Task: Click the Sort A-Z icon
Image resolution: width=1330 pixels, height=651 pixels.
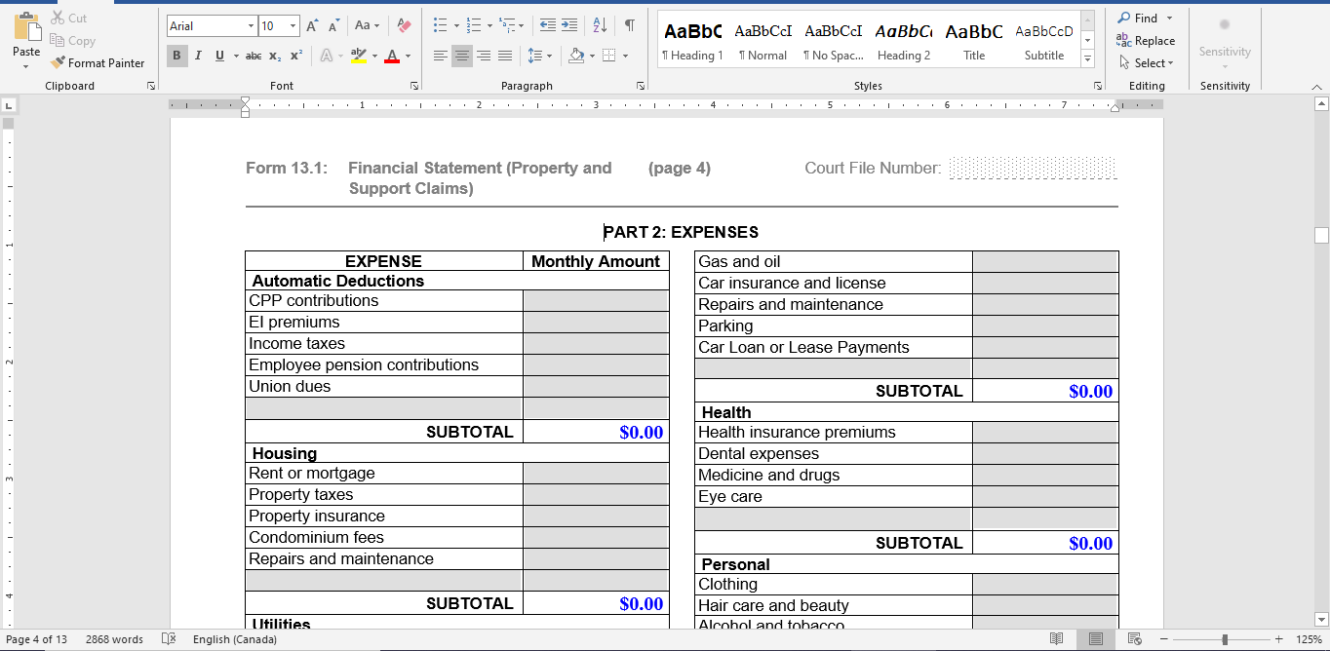Action: coord(600,26)
